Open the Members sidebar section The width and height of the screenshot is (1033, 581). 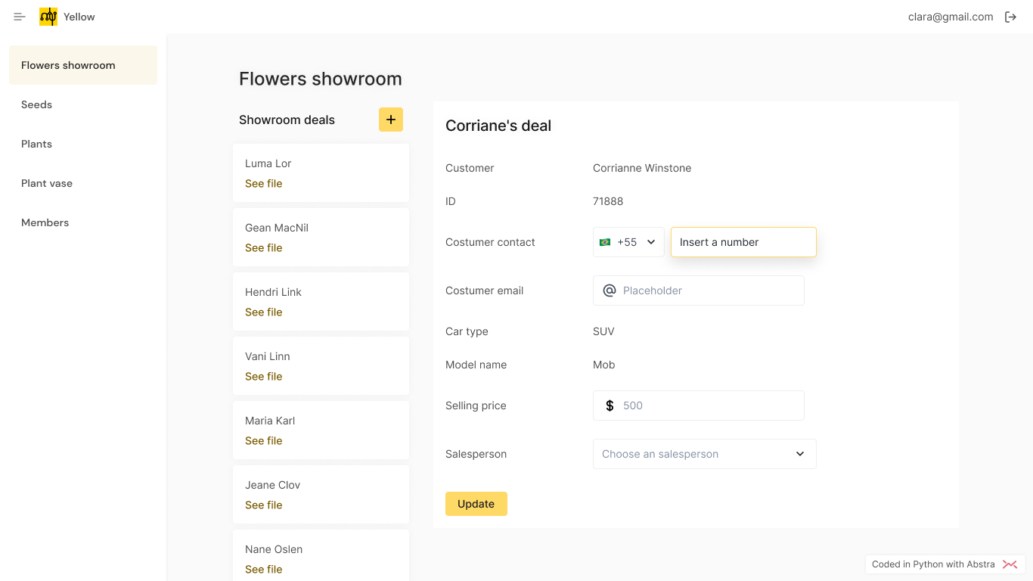click(45, 222)
